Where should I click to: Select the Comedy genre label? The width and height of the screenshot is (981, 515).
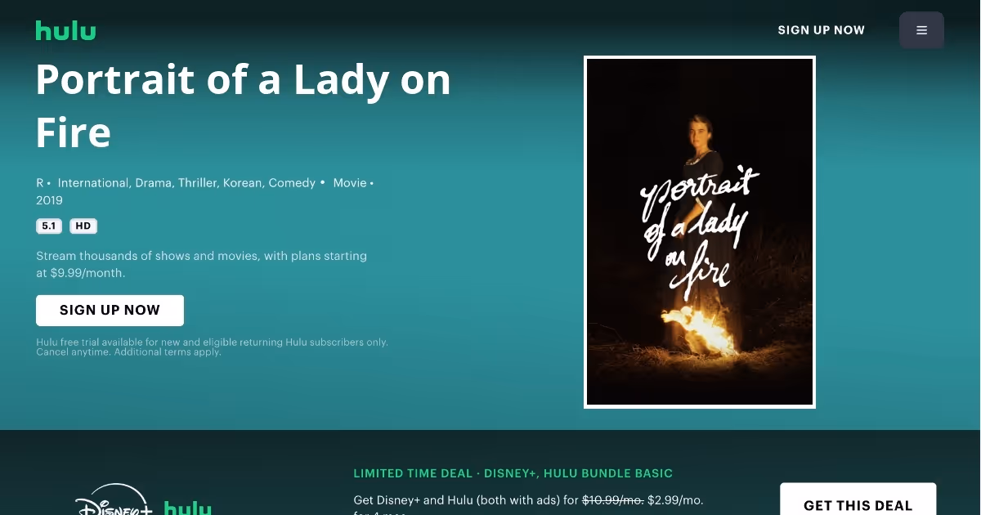(292, 183)
